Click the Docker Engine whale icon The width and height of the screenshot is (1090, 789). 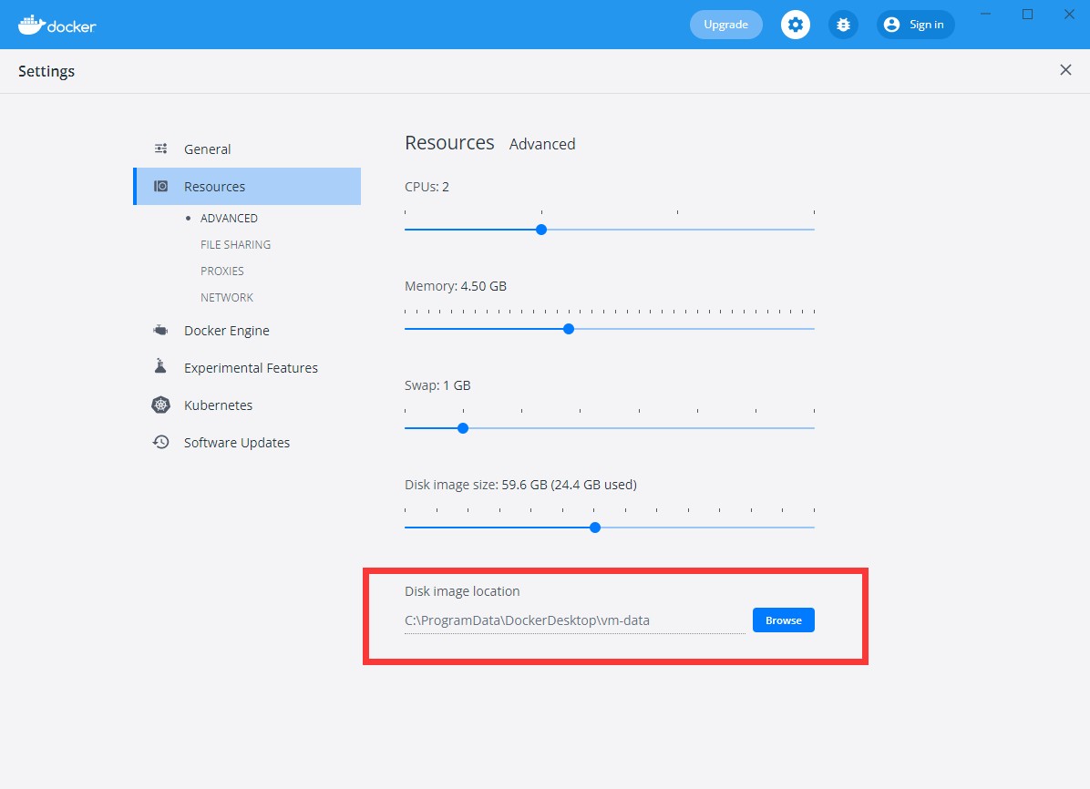pos(161,331)
